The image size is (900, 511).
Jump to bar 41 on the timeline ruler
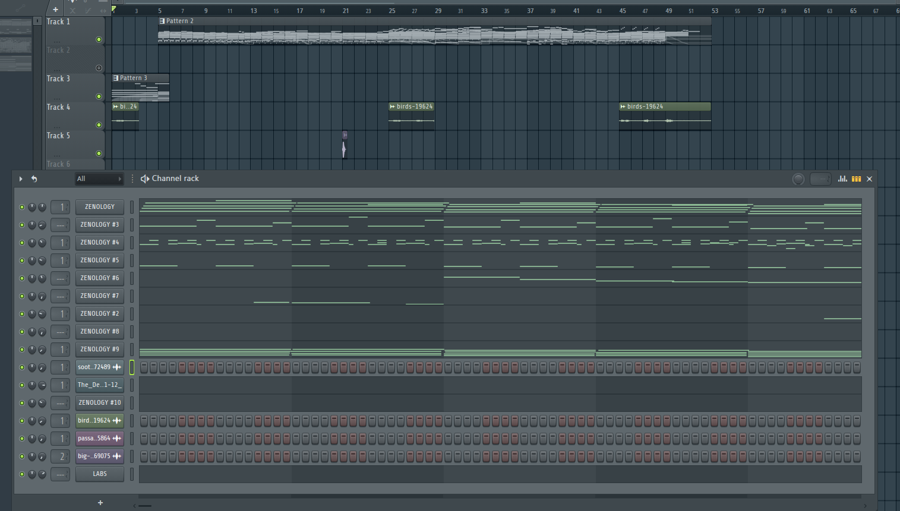[576, 11]
